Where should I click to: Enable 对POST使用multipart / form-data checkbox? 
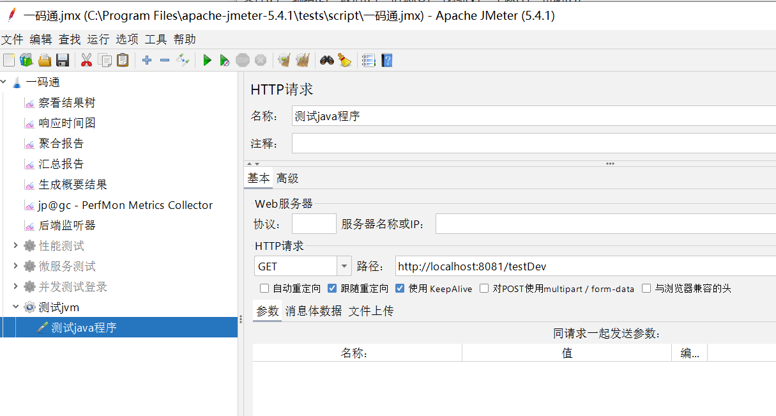click(x=484, y=289)
